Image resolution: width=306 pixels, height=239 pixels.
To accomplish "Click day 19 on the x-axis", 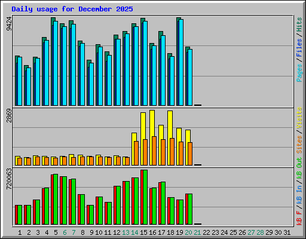I will click(179, 232).
